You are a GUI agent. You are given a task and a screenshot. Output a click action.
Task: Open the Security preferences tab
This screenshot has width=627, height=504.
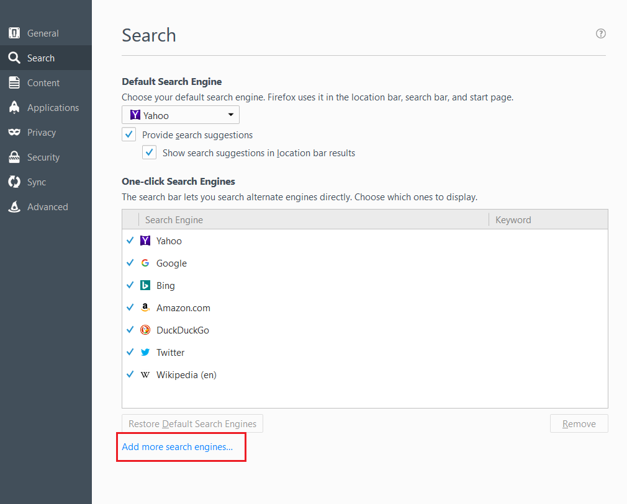click(x=46, y=157)
